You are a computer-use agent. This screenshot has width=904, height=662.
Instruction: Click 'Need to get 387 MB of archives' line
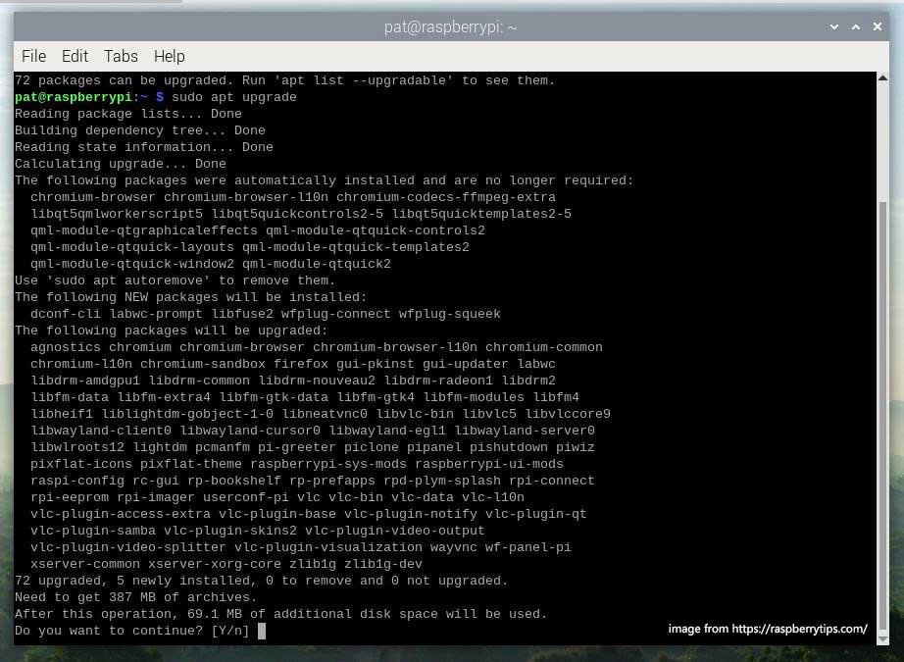136,598
